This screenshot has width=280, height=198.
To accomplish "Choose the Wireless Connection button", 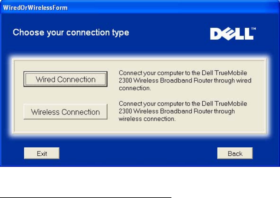I will pyautogui.click(x=65, y=112).
